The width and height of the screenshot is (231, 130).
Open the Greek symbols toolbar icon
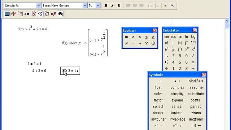53,14
